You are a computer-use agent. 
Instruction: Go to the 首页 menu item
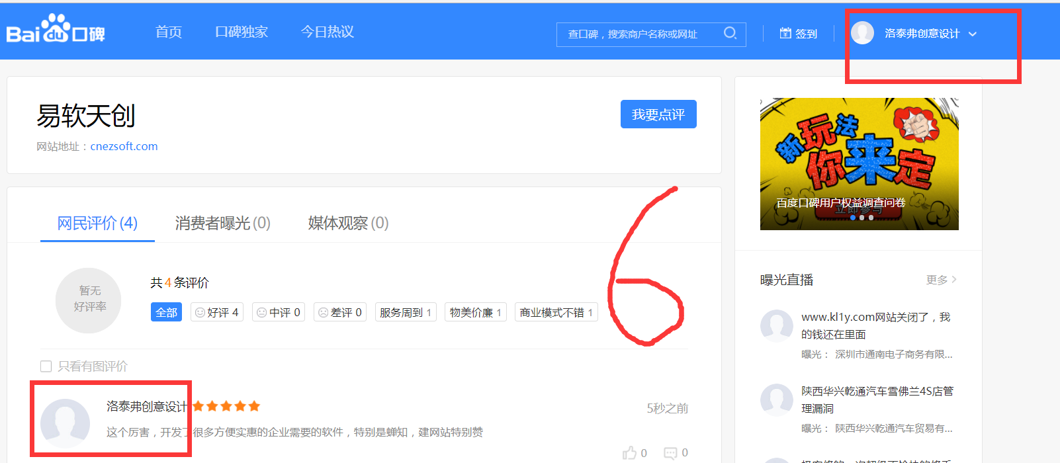point(169,32)
